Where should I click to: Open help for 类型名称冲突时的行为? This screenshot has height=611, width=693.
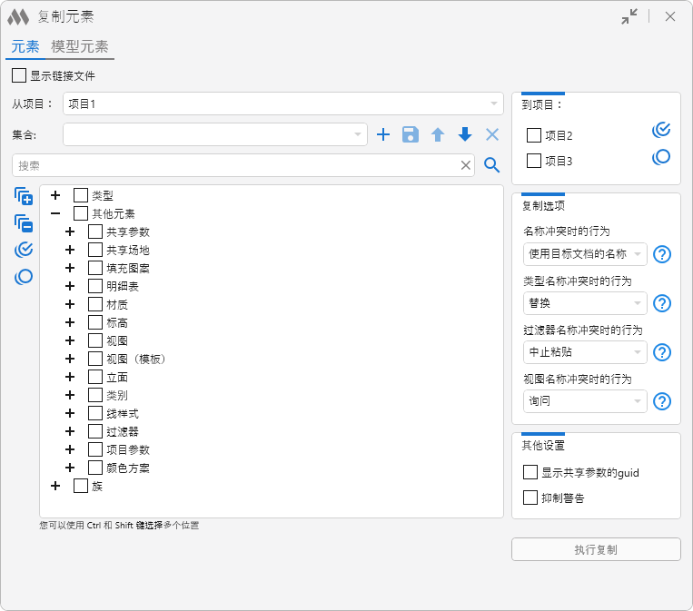(x=662, y=303)
